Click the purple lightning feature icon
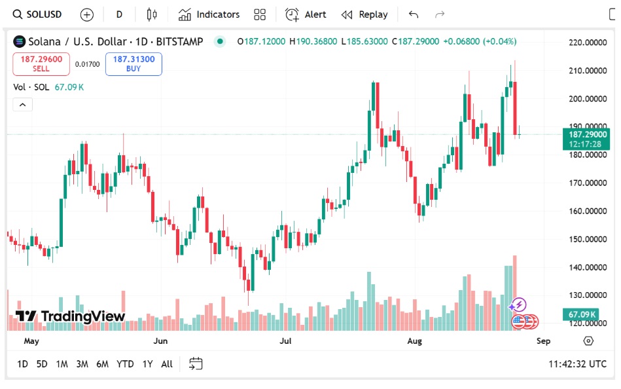Viewport: 621px width, 389px height. pyautogui.click(x=518, y=303)
